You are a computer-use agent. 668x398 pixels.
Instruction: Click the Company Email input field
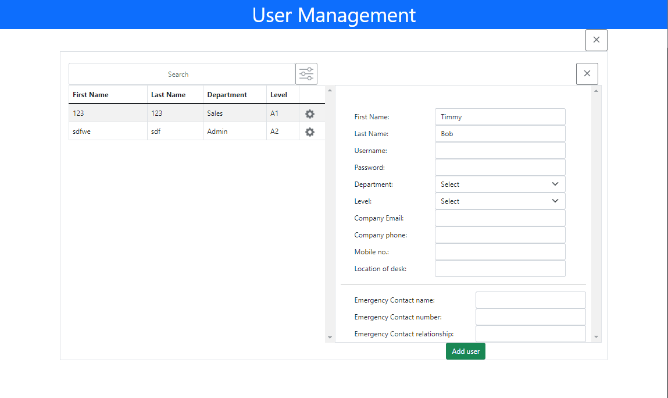click(x=499, y=218)
